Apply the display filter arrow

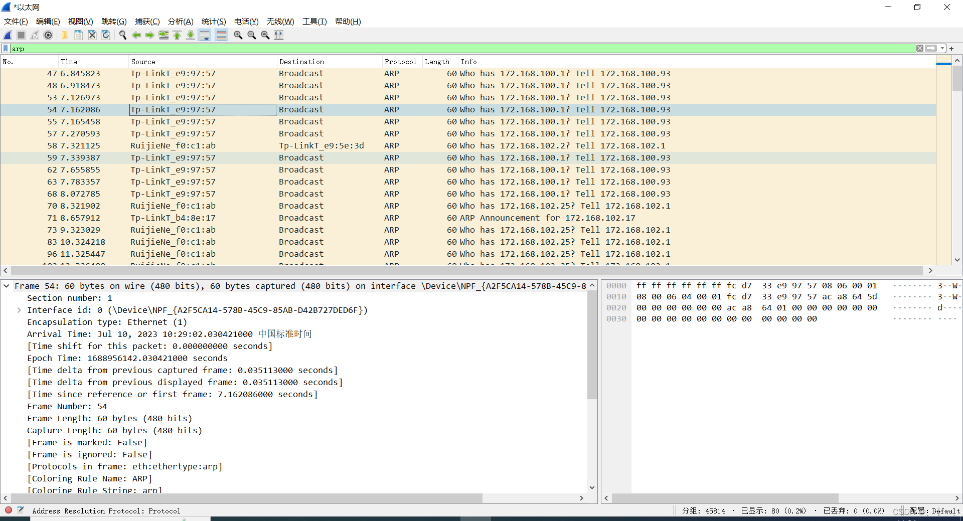coord(931,49)
